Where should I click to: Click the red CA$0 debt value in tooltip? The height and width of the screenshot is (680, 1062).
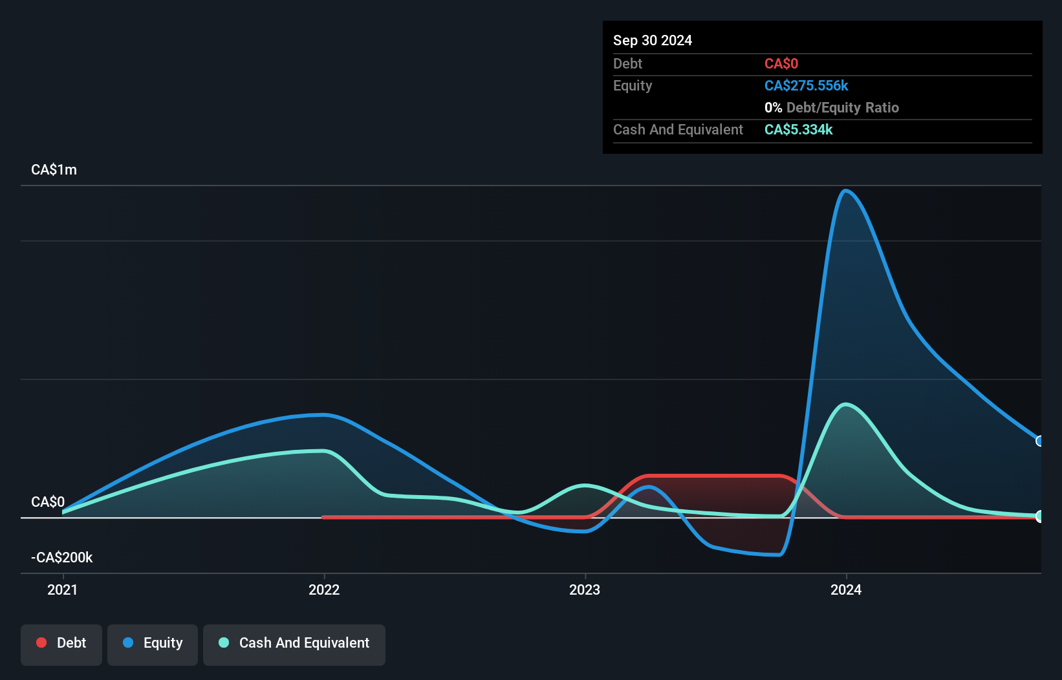[781, 63]
